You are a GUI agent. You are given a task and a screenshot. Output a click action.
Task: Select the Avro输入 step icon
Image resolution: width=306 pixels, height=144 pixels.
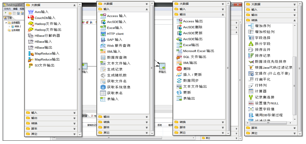(31, 12)
